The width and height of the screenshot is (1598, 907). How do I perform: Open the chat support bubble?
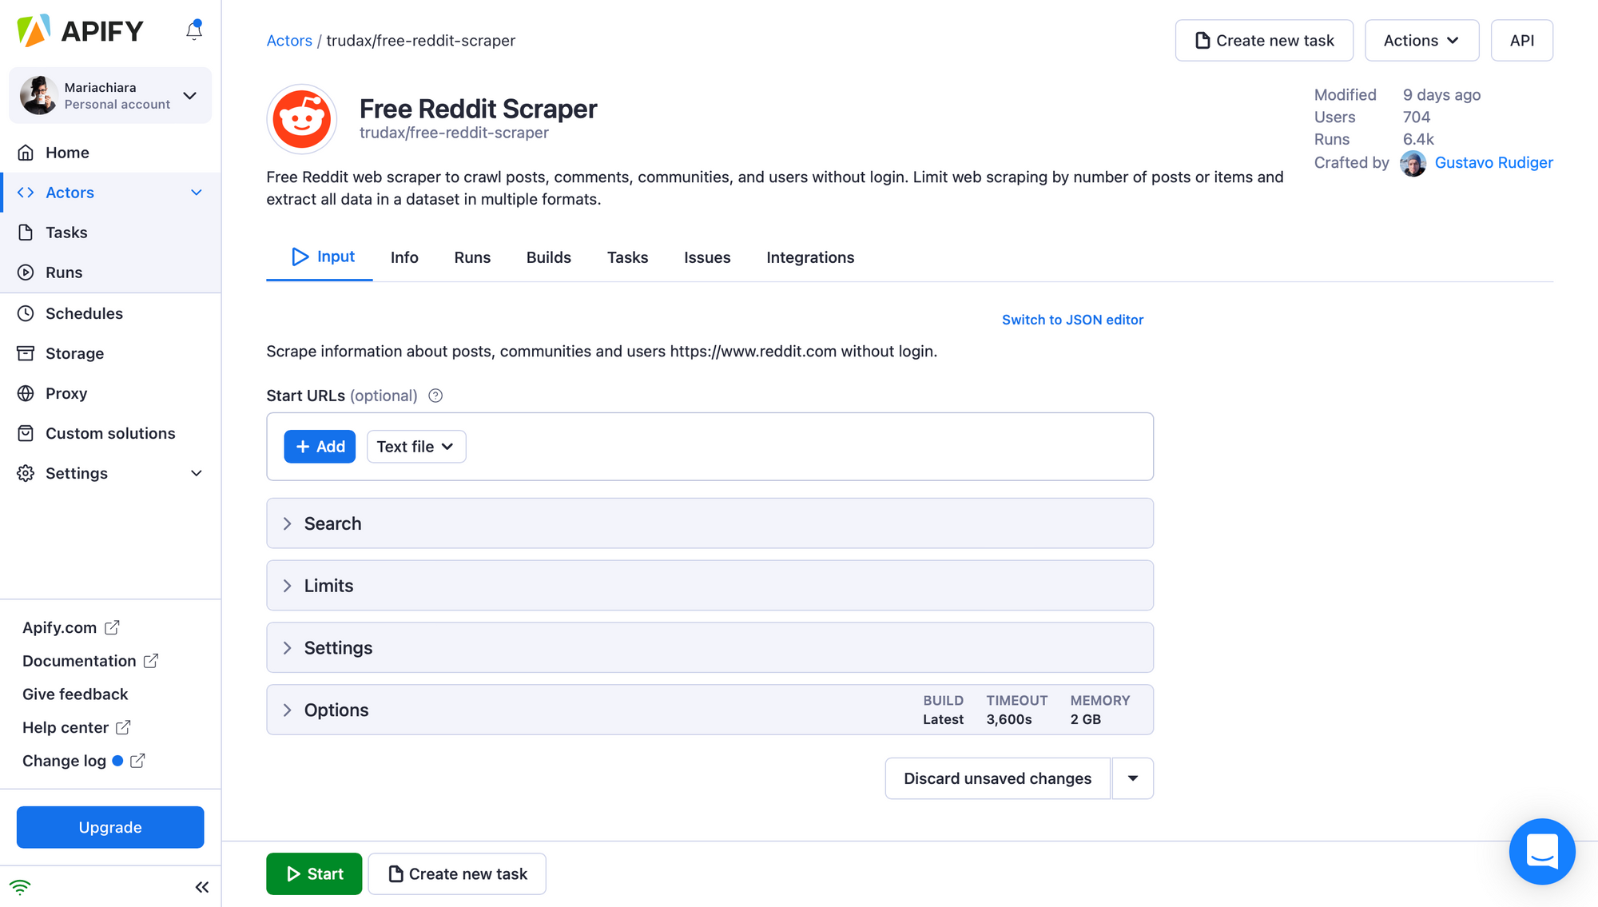1542,851
